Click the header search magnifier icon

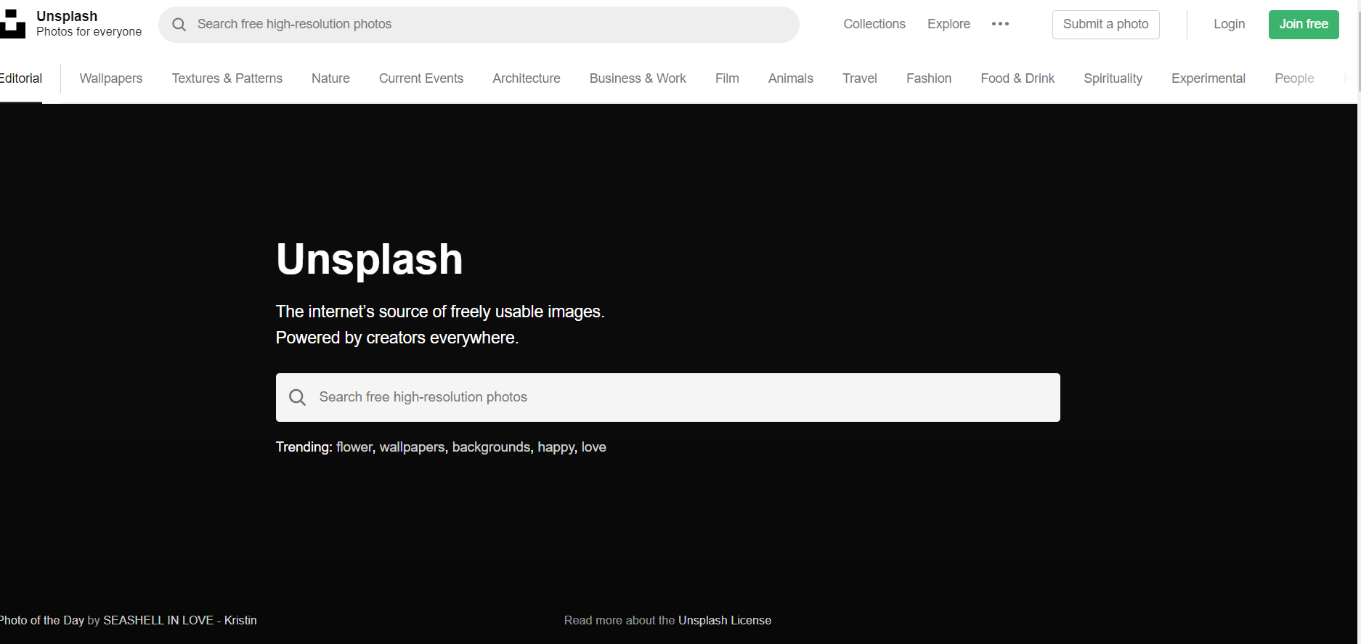point(179,25)
